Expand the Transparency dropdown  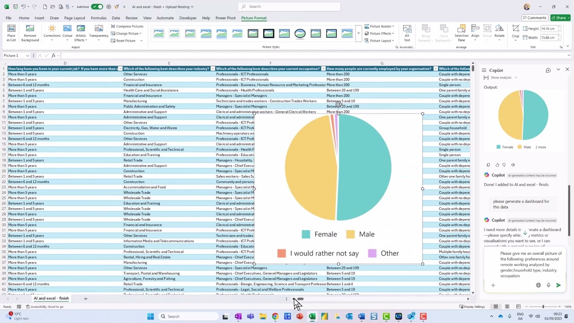(x=99, y=40)
